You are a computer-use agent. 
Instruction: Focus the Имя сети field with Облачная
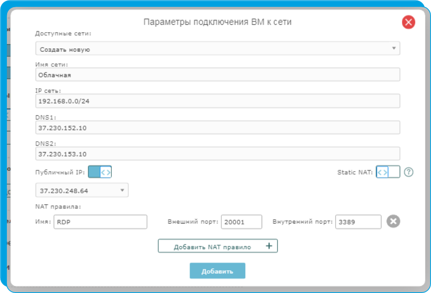[217, 75]
